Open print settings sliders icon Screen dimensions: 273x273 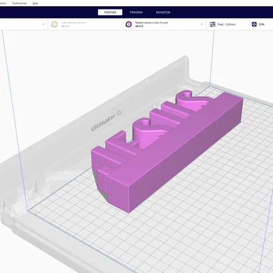[x=212, y=25]
